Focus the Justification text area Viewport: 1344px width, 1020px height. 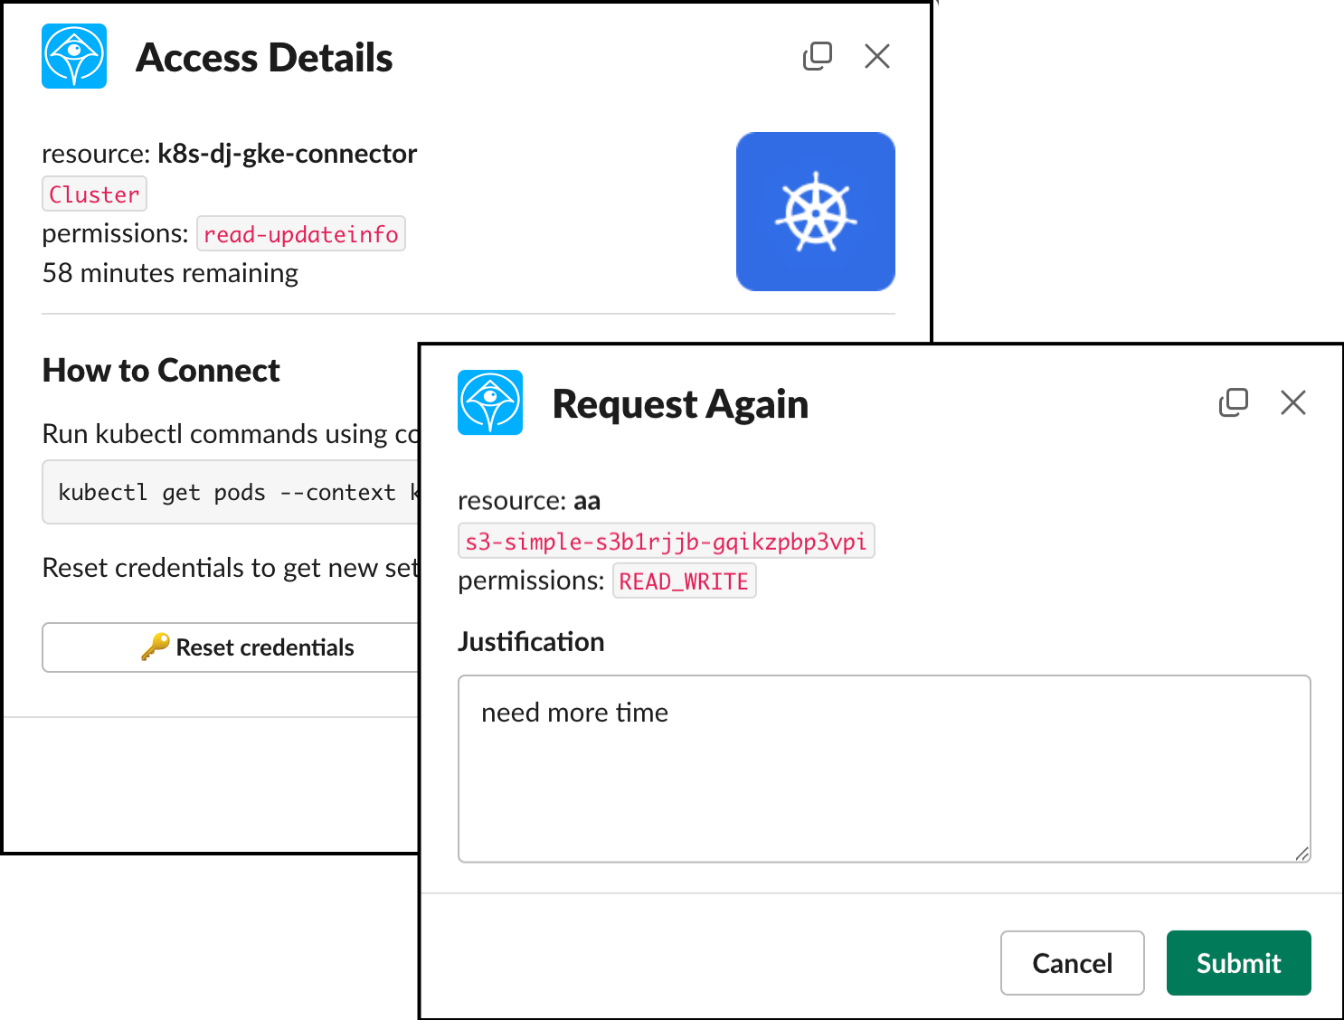(883, 769)
